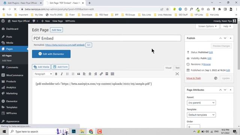Collapse the Publish panel
The width and height of the screenshot is (240, 135).
[x=231, y=38]
